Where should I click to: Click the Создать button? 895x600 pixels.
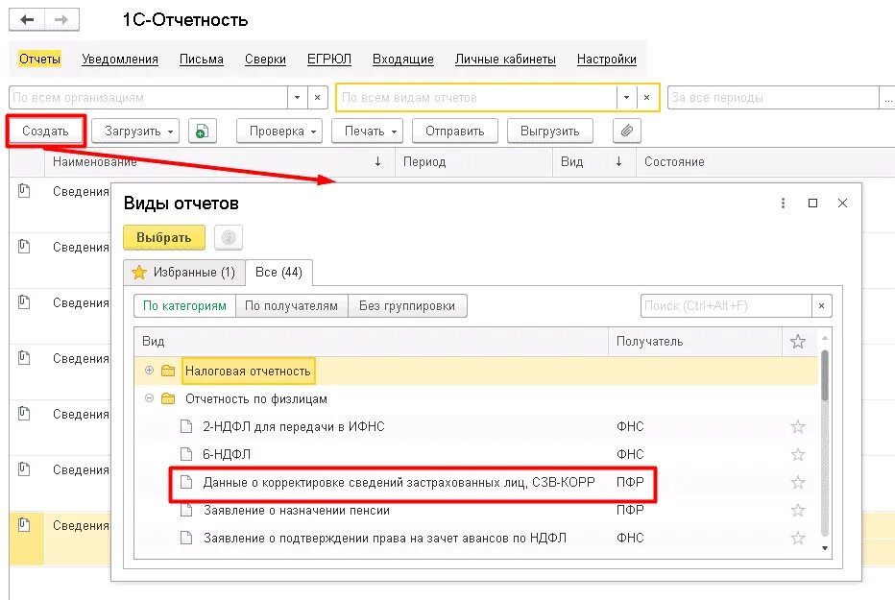tap(46, 132)
